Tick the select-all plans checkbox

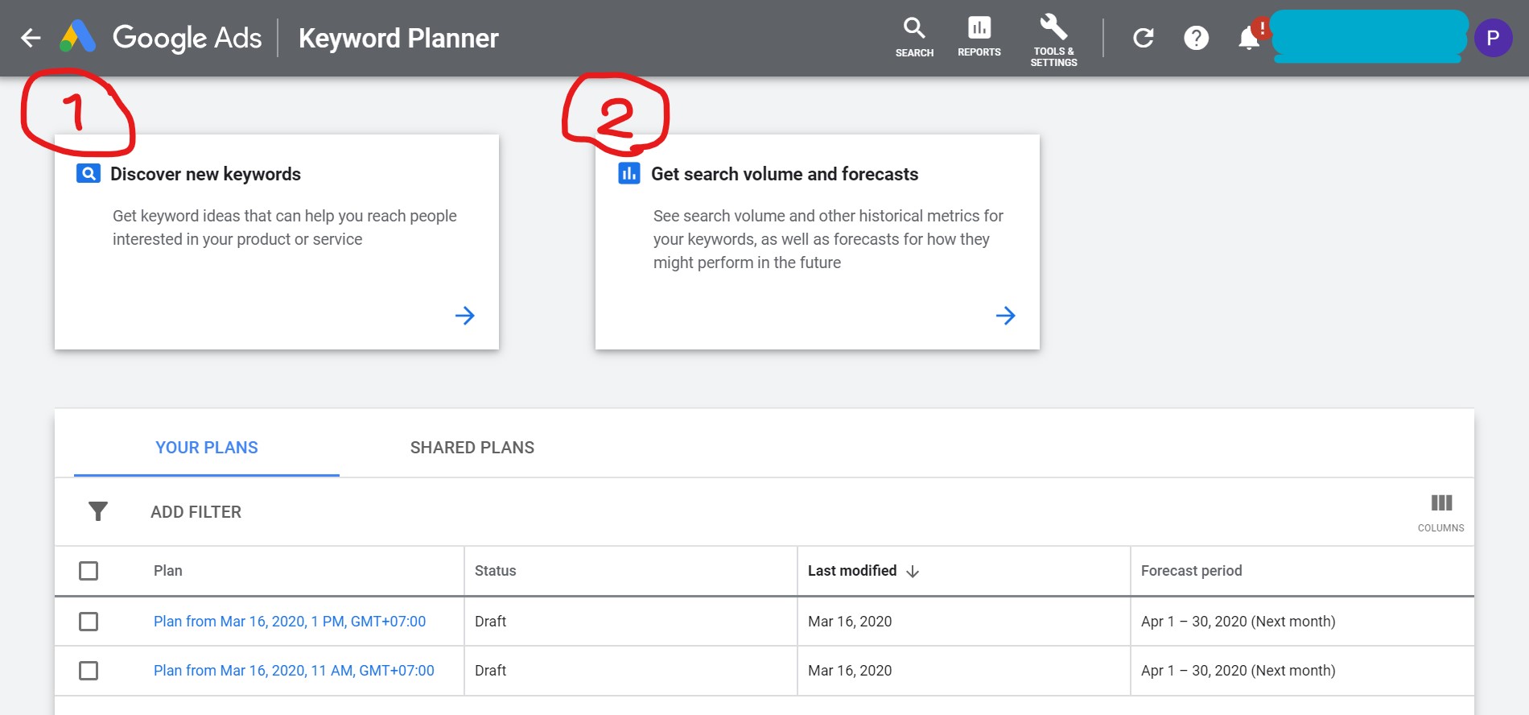pyautogui.click(x=89, y=571)
